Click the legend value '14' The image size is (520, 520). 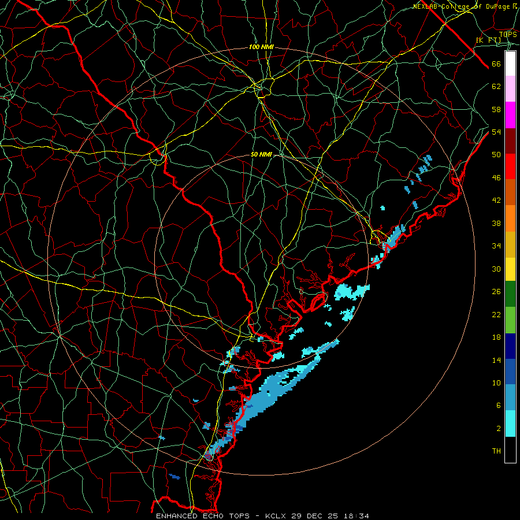496,360
